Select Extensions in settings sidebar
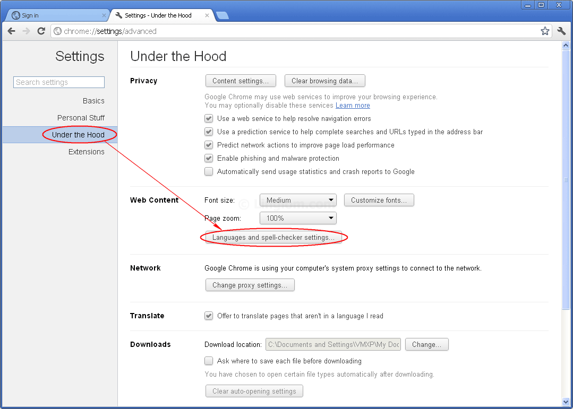Image resolution: width=573 pixels, height=409 pixels. click(x=86, y=152)
